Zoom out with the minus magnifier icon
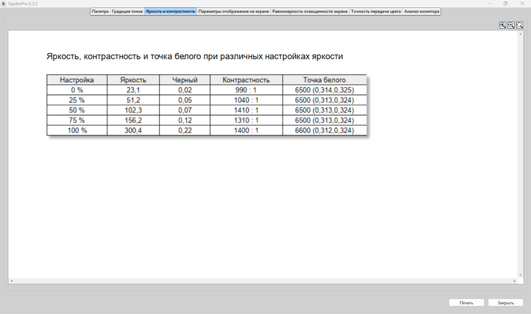 click(x=511, y=25)
